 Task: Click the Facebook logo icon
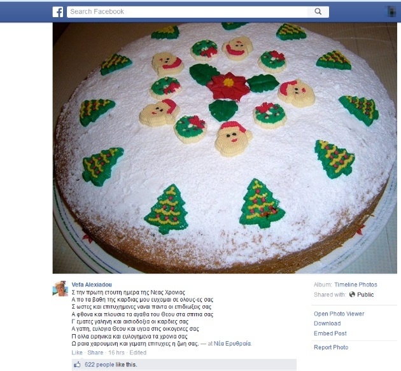58,12
